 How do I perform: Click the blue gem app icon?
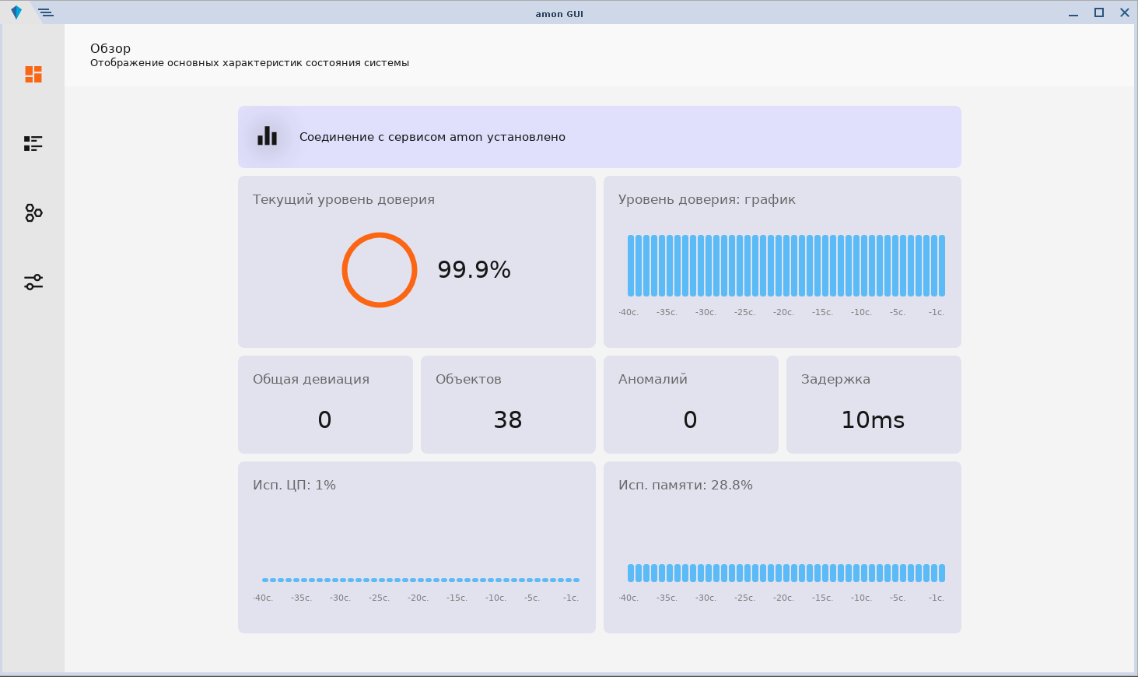coord(16,12)
